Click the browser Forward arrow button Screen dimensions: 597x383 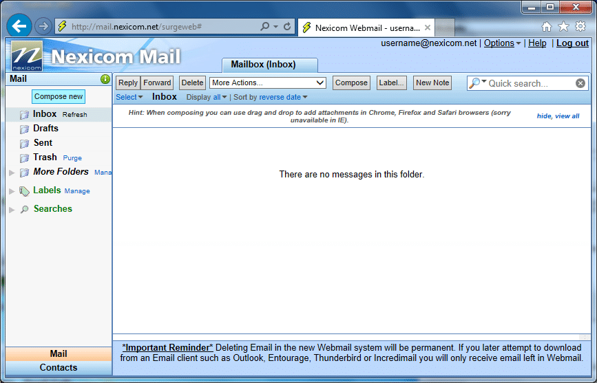[43, 26]
